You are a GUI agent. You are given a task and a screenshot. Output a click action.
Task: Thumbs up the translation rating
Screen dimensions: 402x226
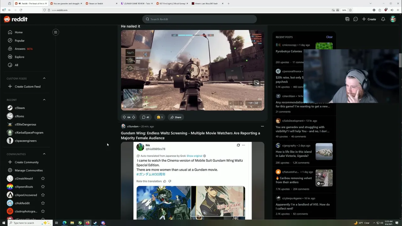[165, 181]
